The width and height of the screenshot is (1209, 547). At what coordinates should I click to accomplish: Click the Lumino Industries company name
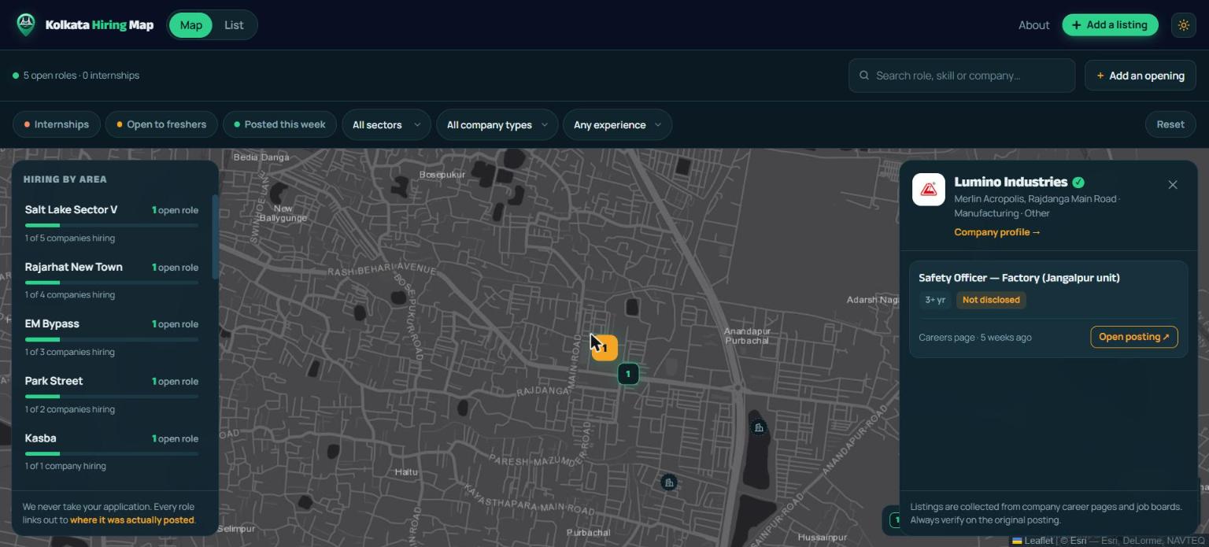(x=1011, y=182)
